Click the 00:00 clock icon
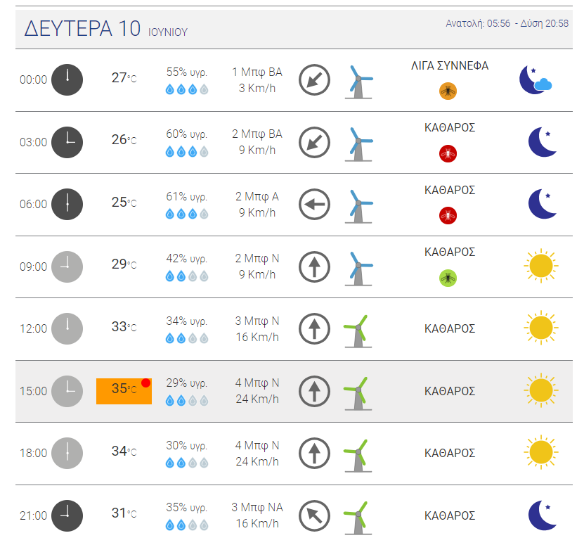The width and height of the screenshot is (584, 545). point(67,79)
